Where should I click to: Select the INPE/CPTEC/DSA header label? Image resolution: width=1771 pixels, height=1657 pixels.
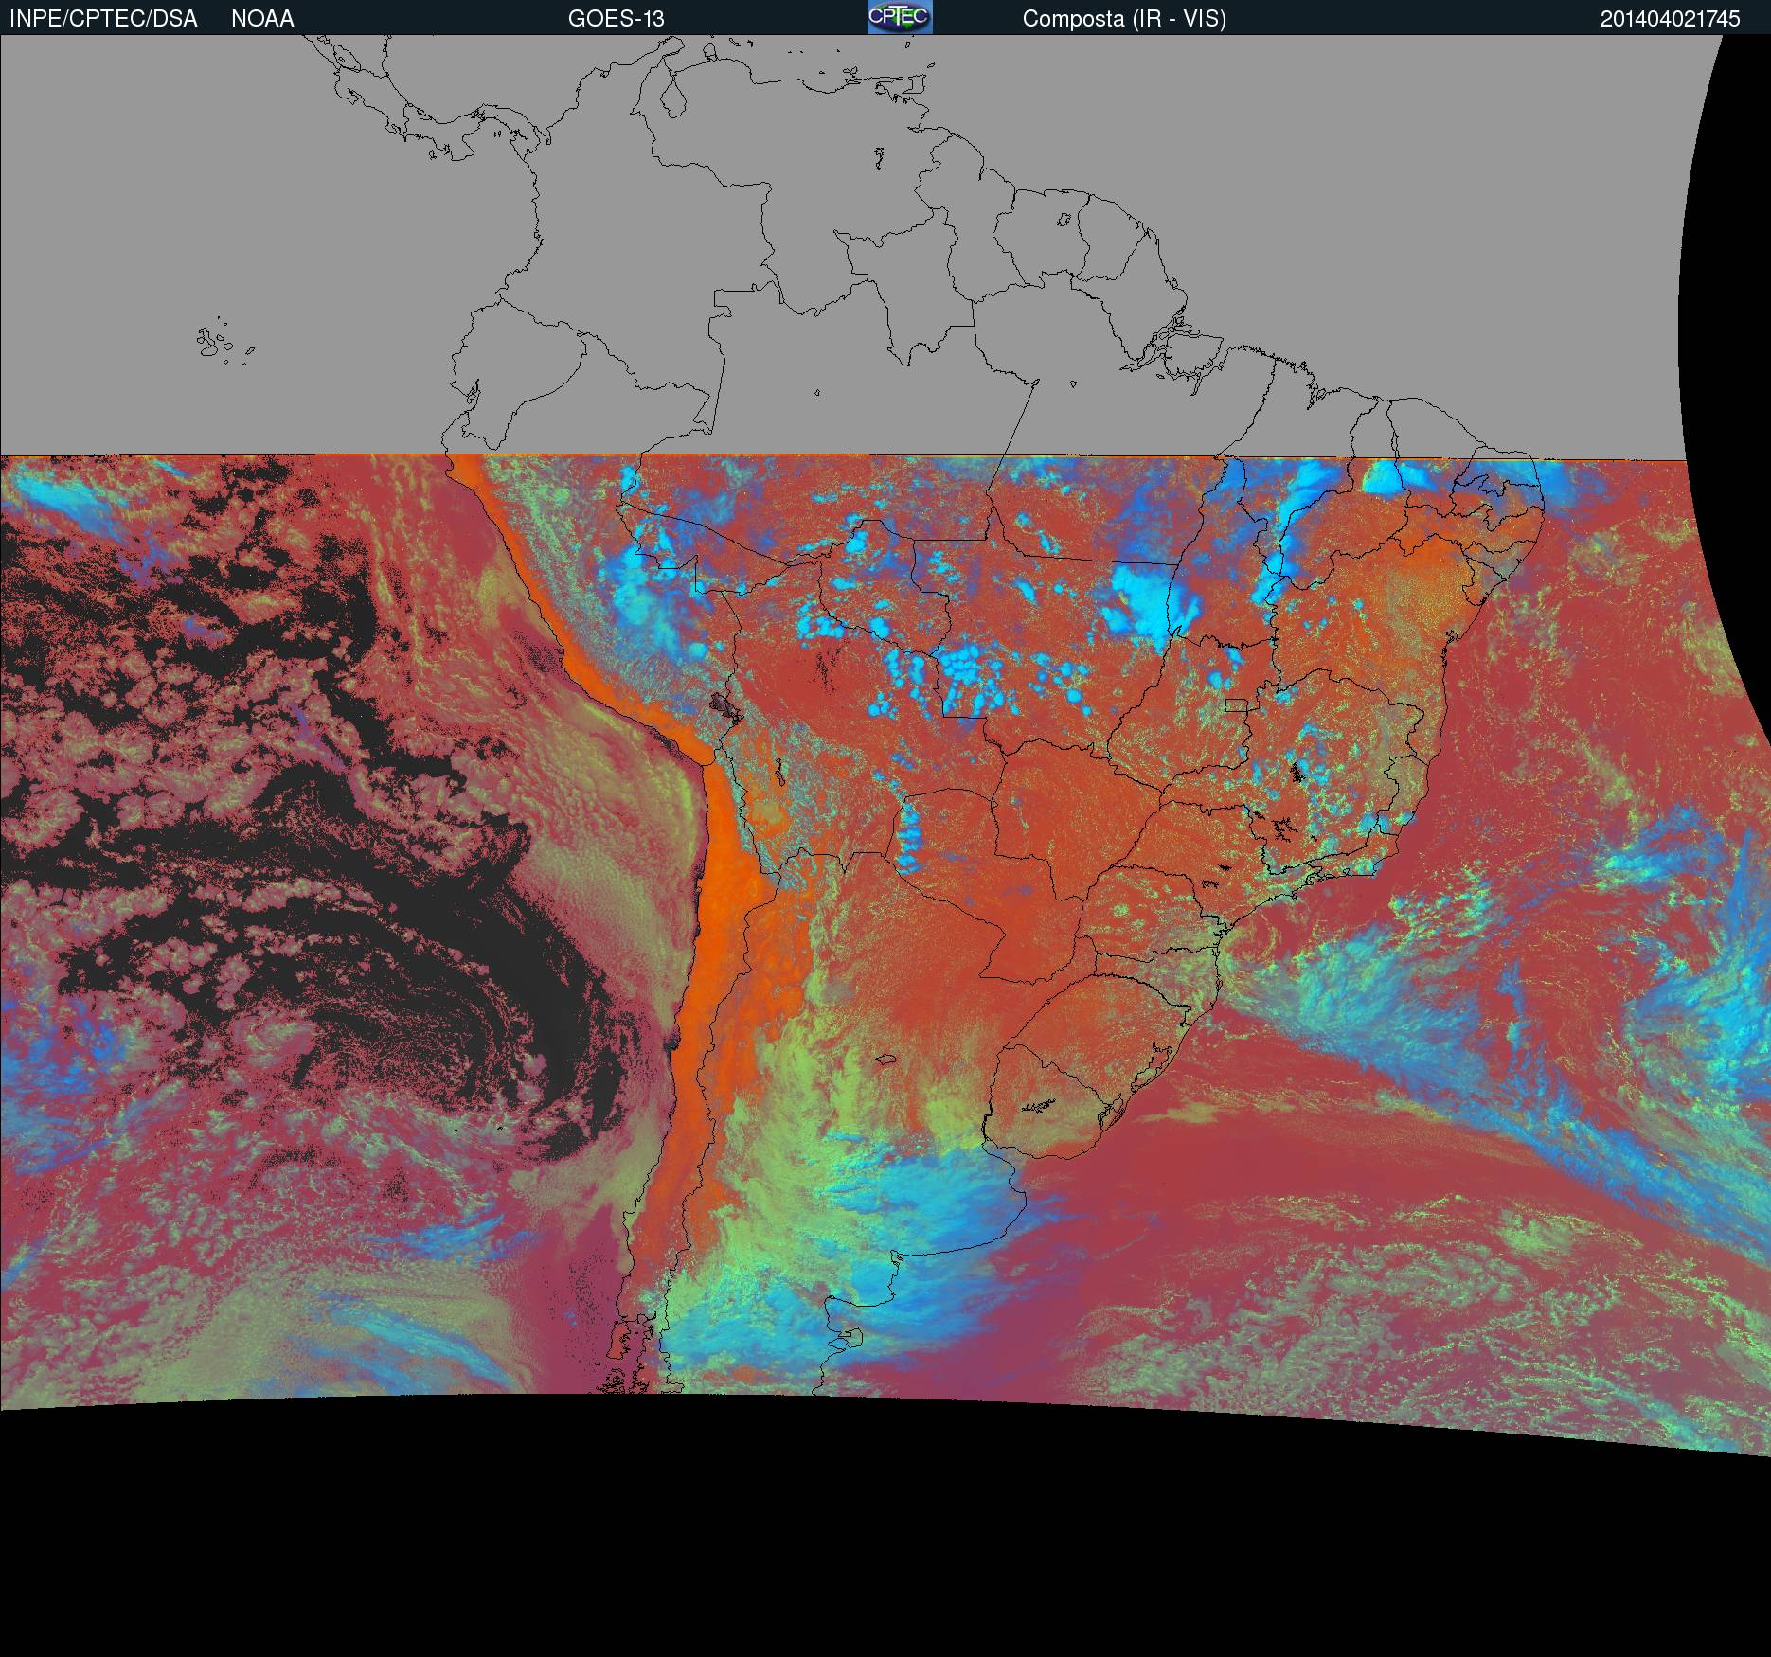pyautogui.click(x=103, y=19)
